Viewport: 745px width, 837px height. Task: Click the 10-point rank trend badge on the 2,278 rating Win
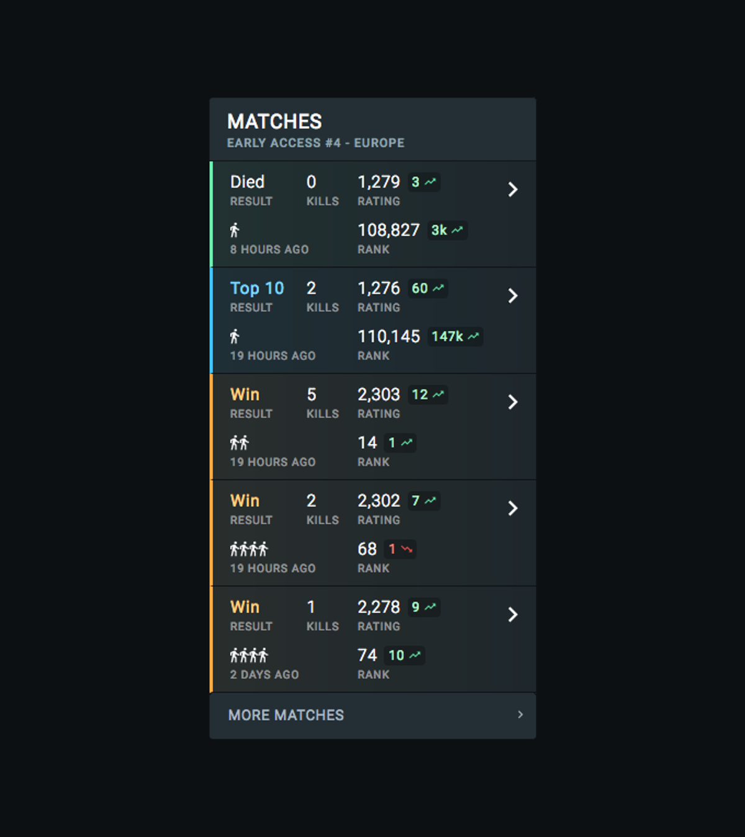pos(404,655)
